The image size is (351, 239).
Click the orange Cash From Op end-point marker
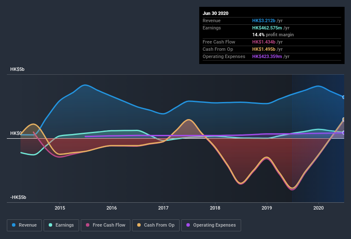tap(344, 119)
